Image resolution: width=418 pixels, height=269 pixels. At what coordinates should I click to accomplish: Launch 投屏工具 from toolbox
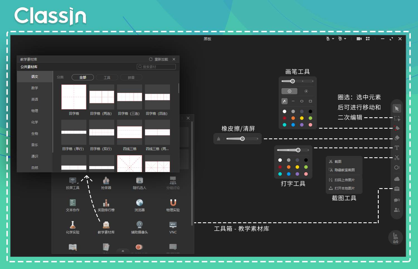tap(73, 183)
